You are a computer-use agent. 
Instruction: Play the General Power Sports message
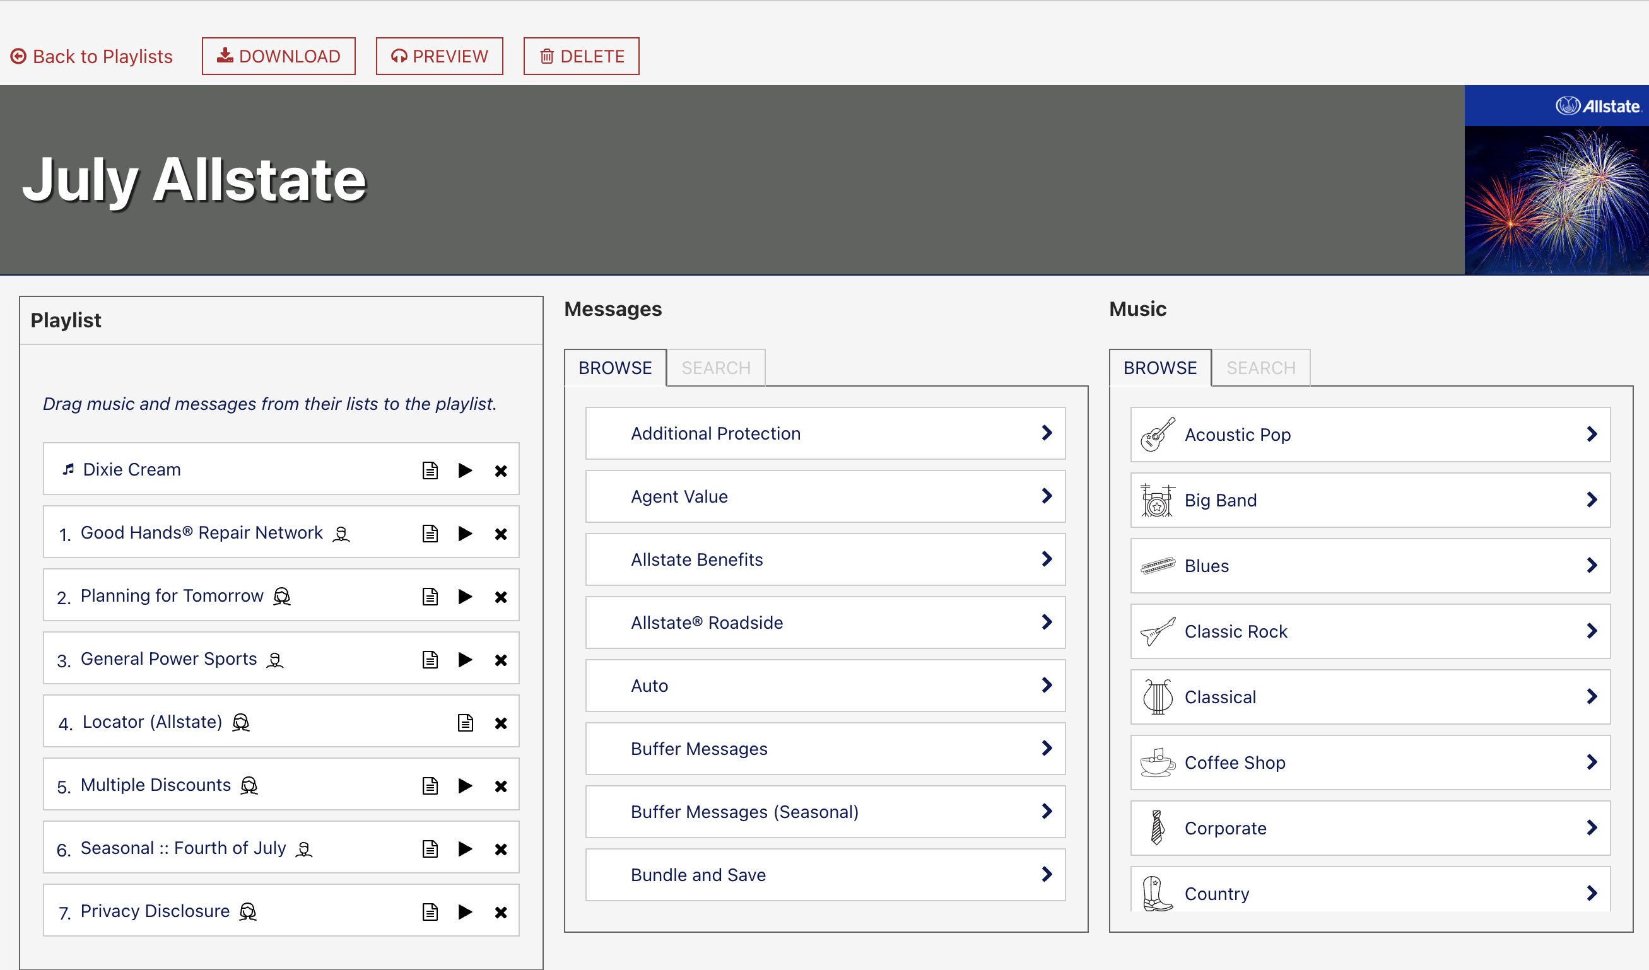coord(466,659)
